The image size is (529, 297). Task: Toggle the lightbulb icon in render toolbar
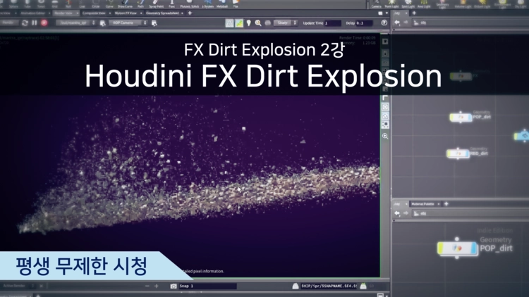pyautogui.click(x=248, y=23)
